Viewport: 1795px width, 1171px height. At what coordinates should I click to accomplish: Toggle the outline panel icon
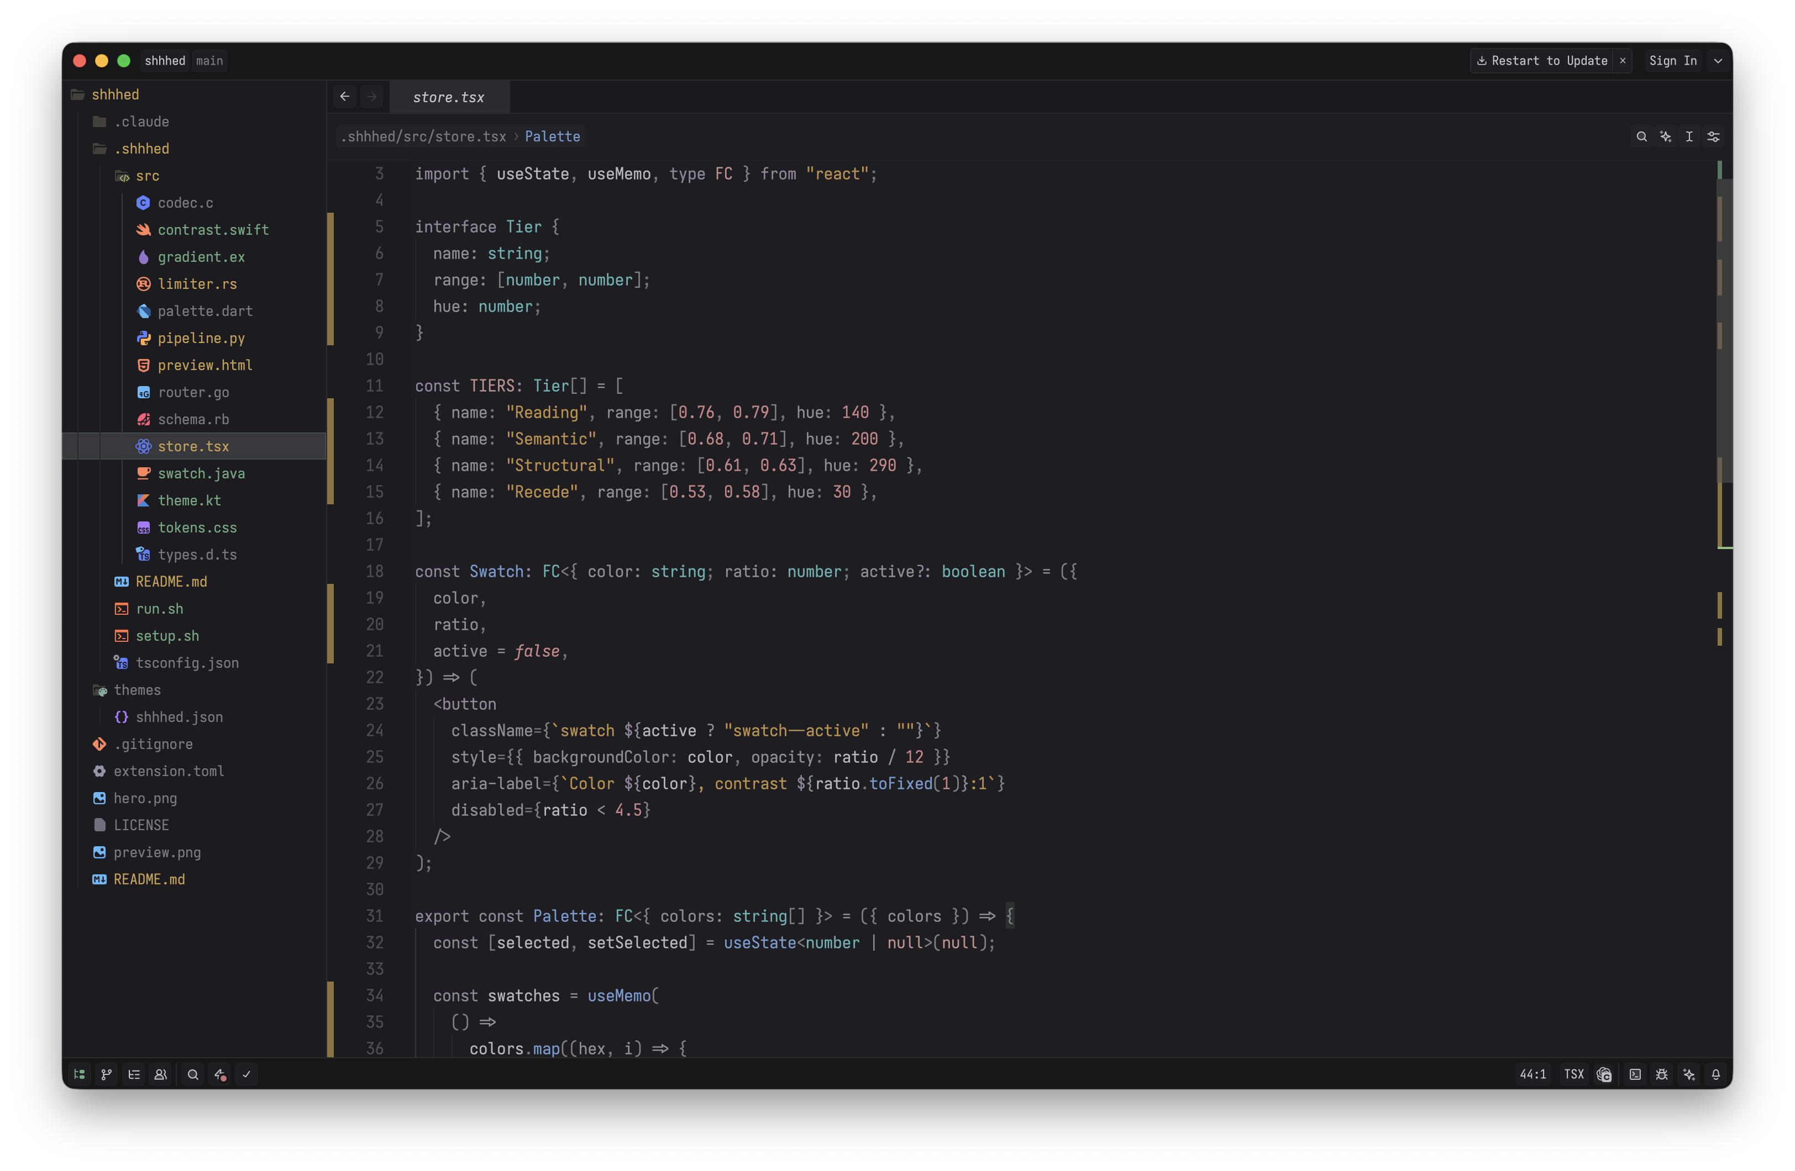tap(134, 1074)
